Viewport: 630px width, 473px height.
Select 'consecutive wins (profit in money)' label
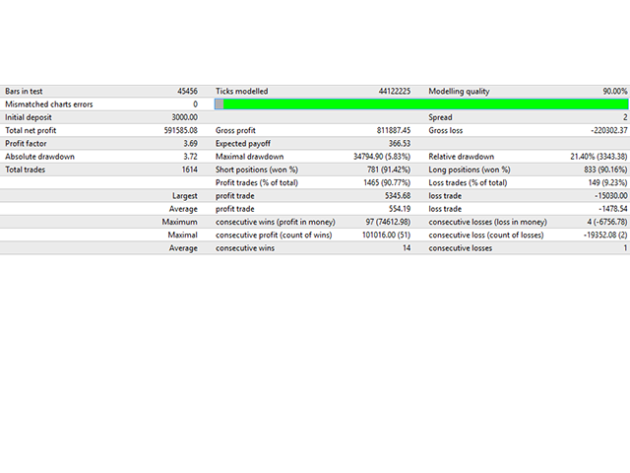click(x=276, y=222)
